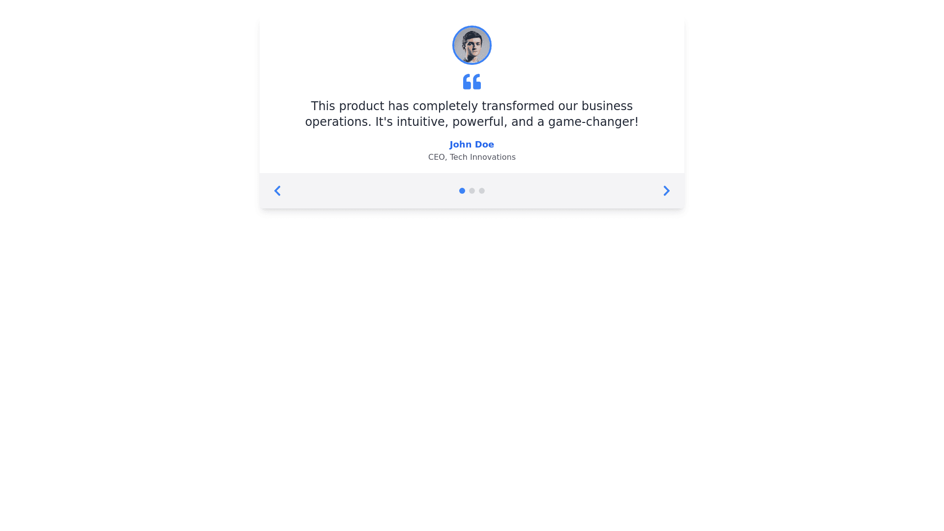
Task: Jump to the third testimonial dot
Action: 482,191
